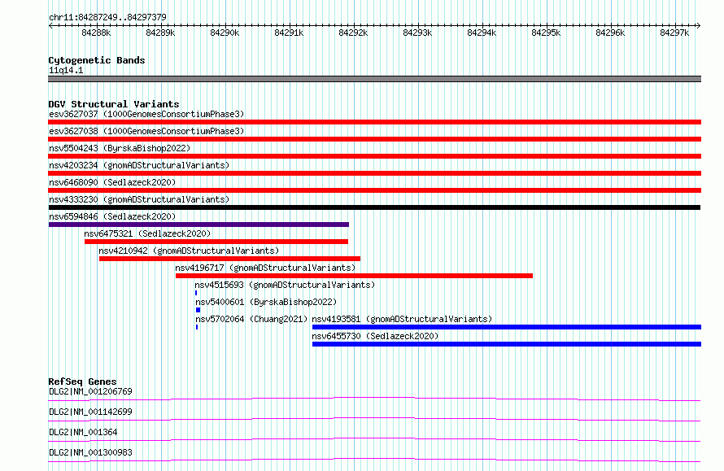Click the nsv6475321 Sedlazeck2020 label
Image resolution: width=724 pixels, height=471 pixels.
(x=147, y=233)
